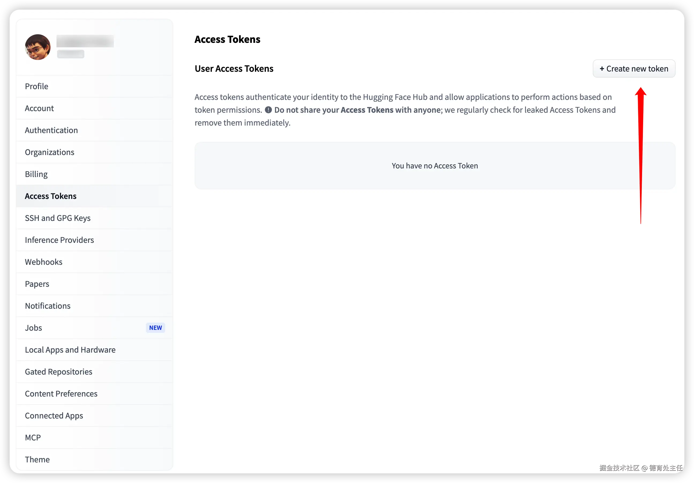694x483 pixels.
Task: Click the user avatar picture
Action: click(37, 47)
